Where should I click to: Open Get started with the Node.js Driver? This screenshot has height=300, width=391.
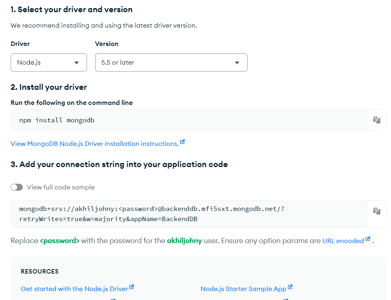click(74, 289)
